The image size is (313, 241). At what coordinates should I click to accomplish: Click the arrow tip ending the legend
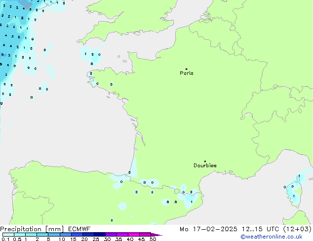coord(160,235)
